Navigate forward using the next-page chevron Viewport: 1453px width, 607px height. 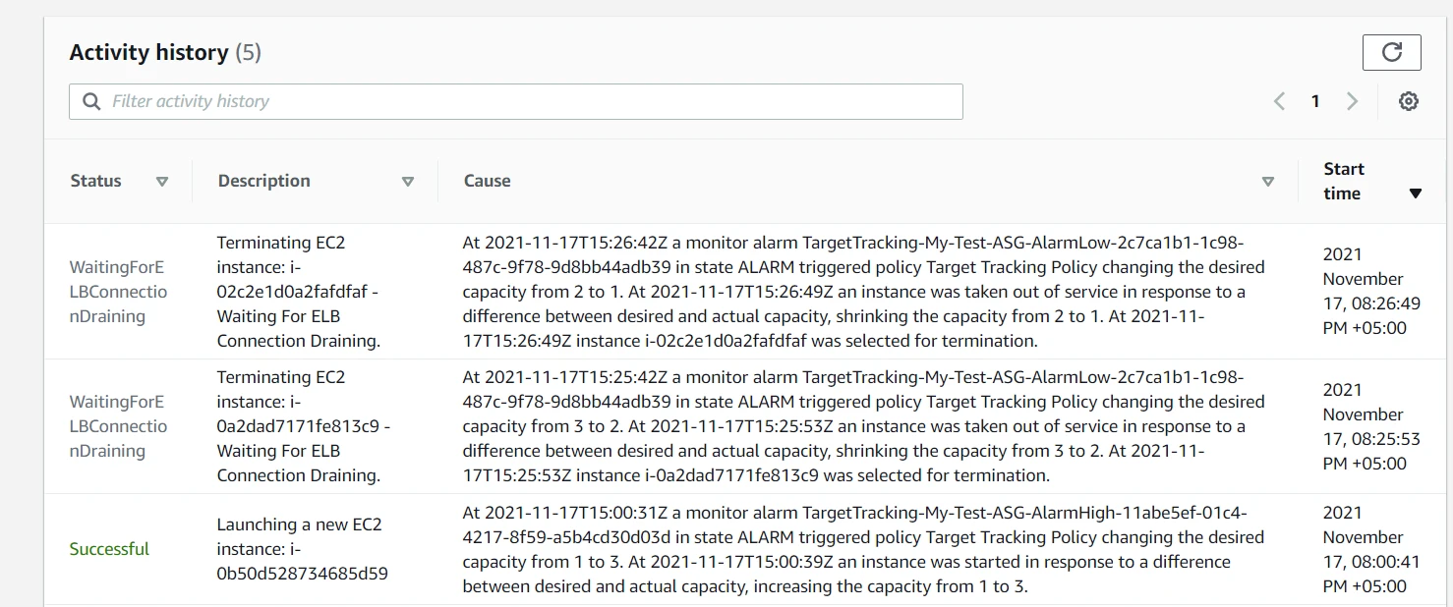[x=1352, y=100]
